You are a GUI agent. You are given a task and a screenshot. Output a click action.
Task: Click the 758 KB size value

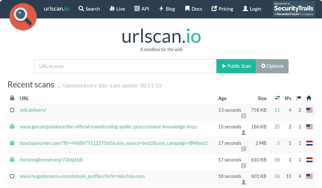[x=259, y=110]
